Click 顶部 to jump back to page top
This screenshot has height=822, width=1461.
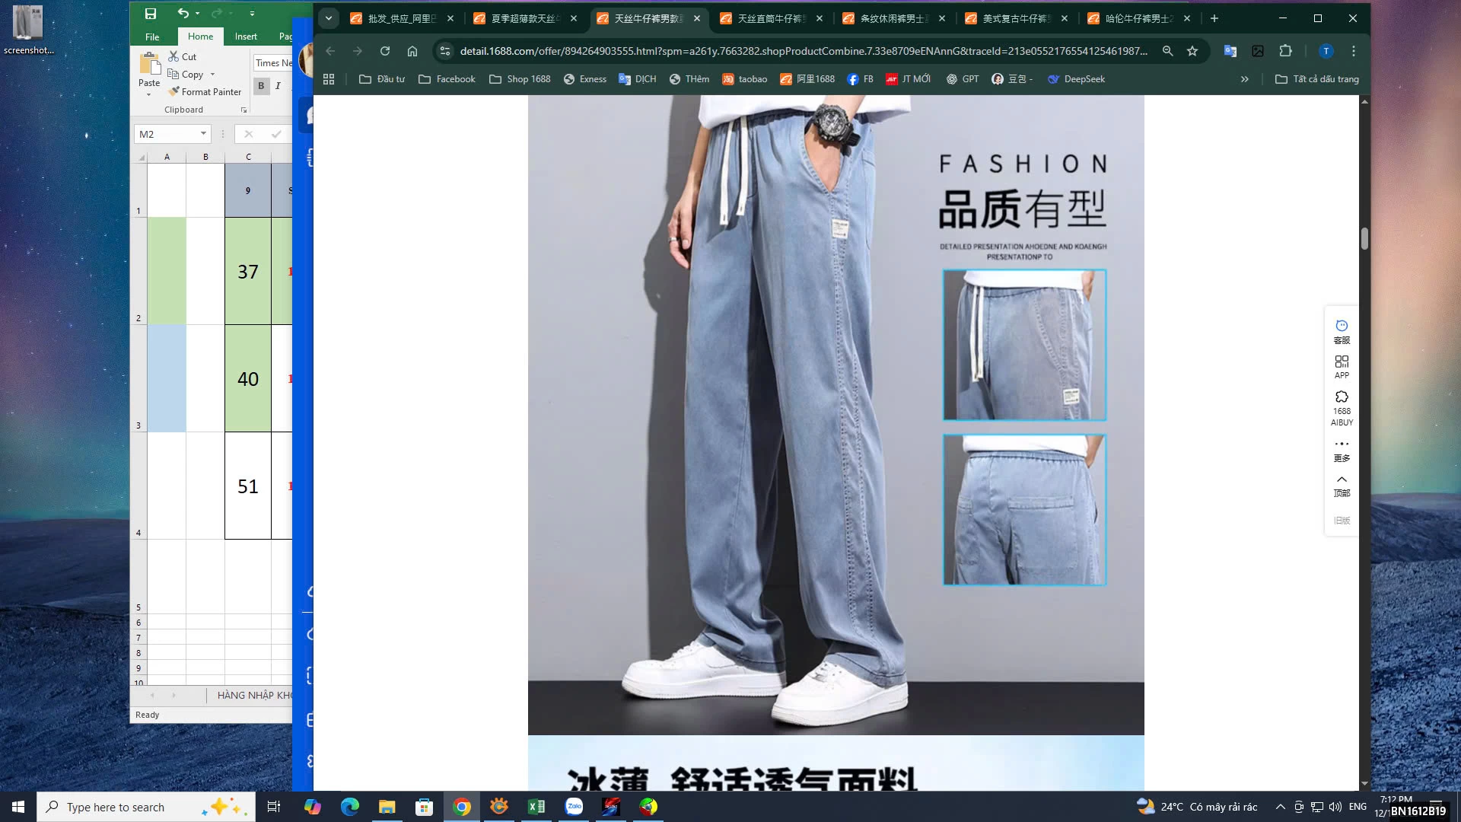coord(1342,485)
